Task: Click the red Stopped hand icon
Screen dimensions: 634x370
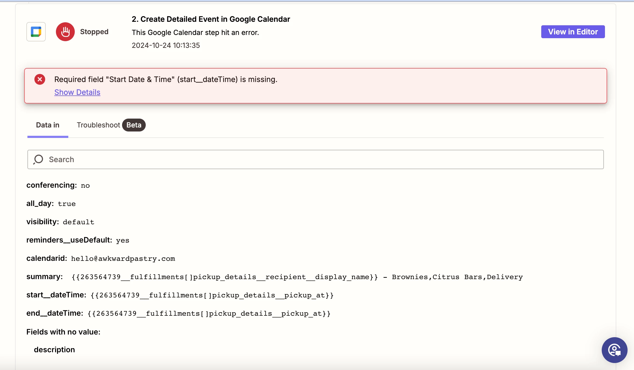Action: pos(65,32)
